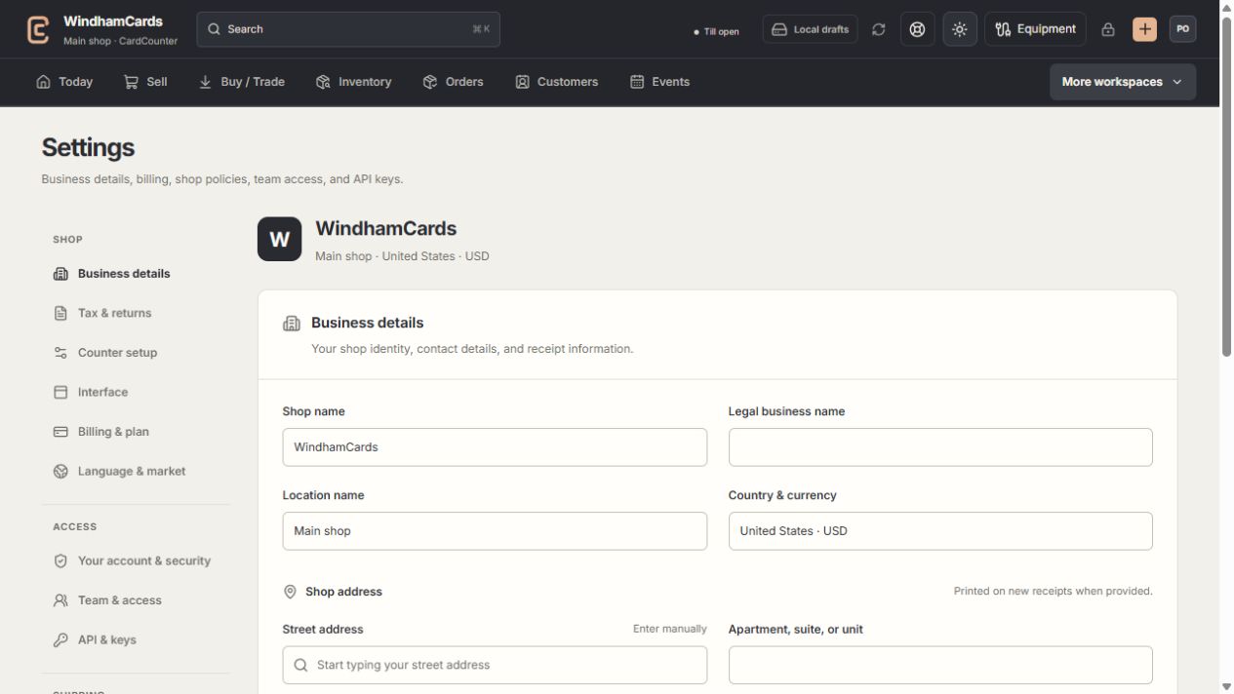
Task: Click the Street address search field
Action: [495, 665]
